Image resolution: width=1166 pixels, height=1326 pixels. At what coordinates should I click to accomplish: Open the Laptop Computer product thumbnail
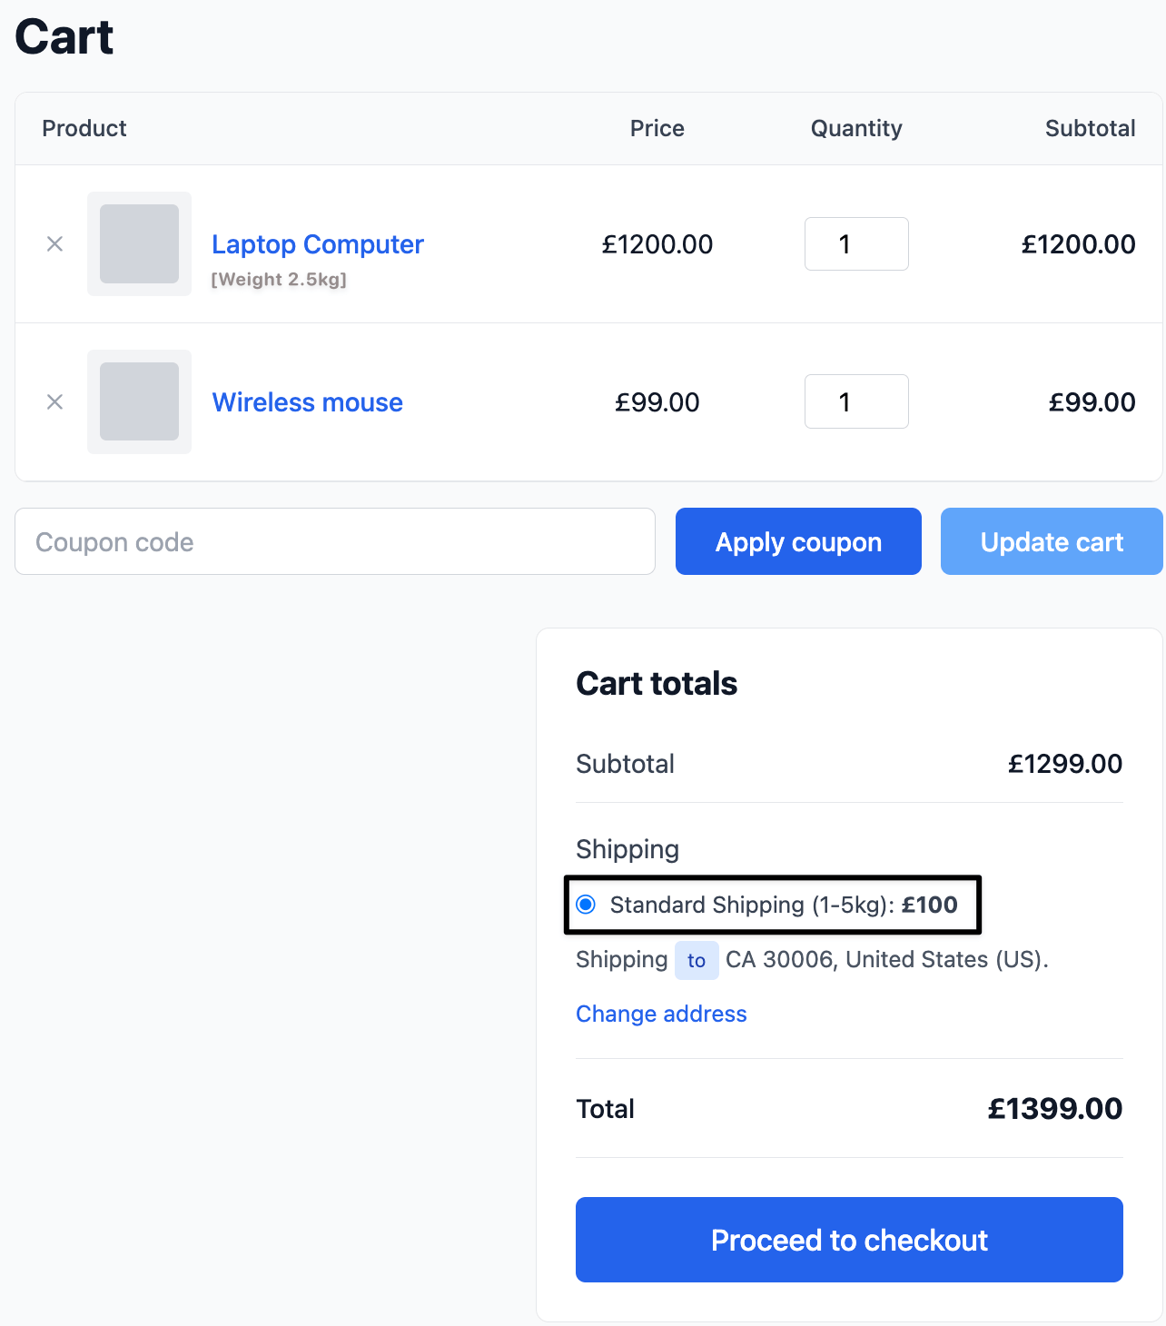pos(139,243)
